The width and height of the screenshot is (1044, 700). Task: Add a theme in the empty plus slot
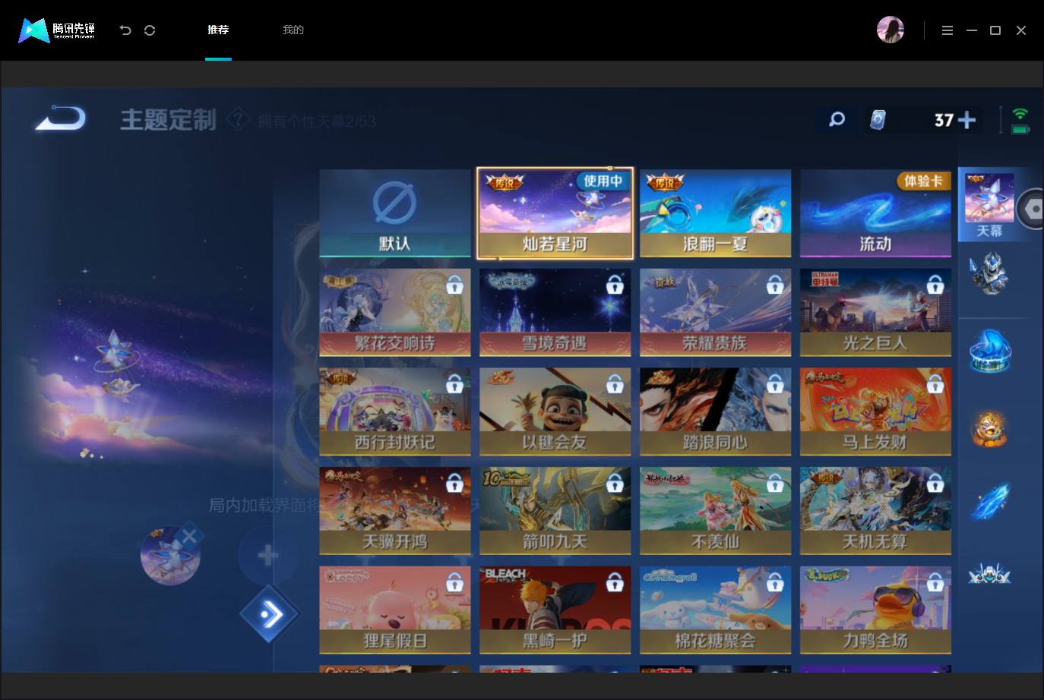tap(267, 556)
